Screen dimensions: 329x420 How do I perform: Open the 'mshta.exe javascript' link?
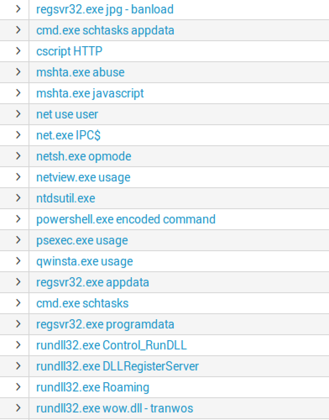90,93
